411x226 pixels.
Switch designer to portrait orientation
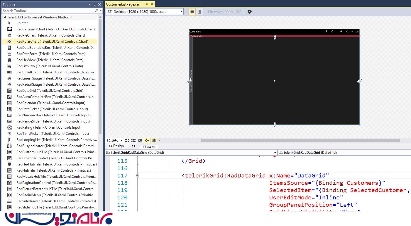(x=199, y=12)
